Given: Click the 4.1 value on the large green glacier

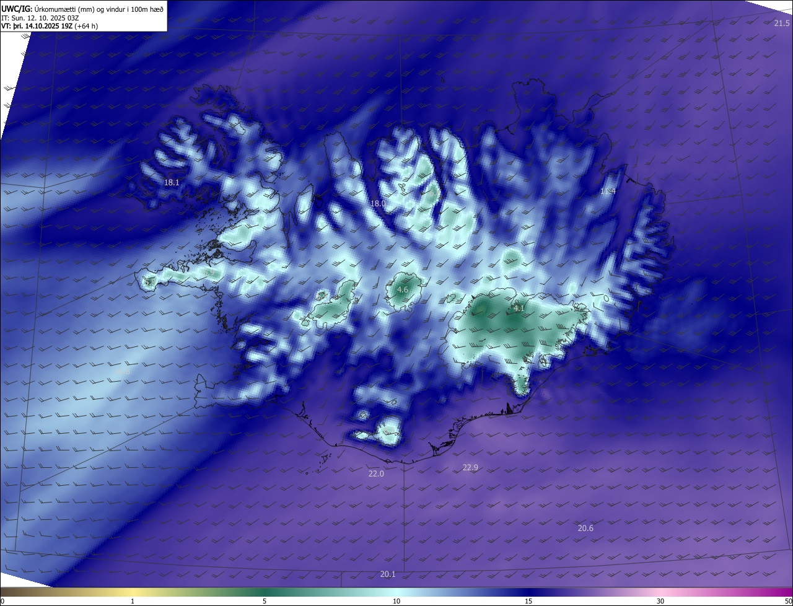Looking at the screenshot, I should tap(519, 308).
